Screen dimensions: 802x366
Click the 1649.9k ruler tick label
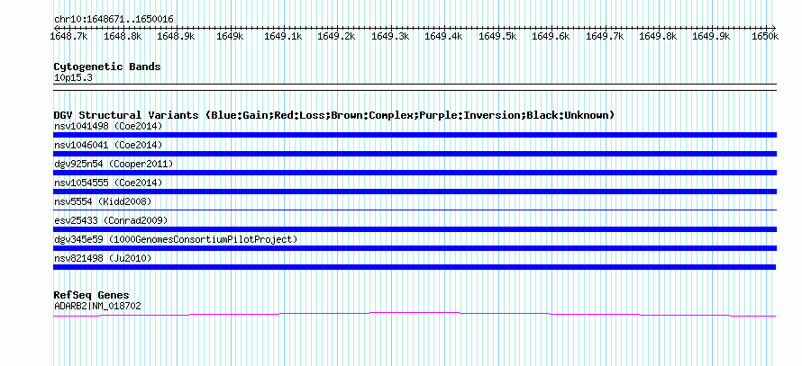(x=711, y=36)
